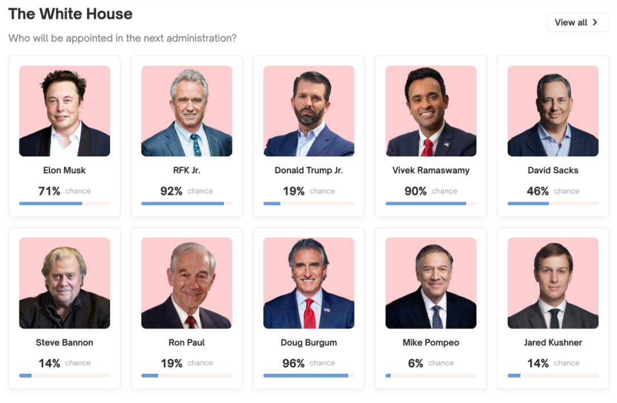The height and width of the screenshot is (403, 617).
Task: Click the Mike Pompeo name link
Action: pos(431,342)
